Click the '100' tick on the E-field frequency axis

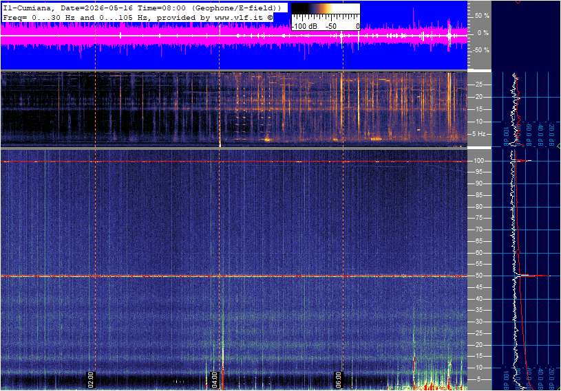click(x=478, y=161)
